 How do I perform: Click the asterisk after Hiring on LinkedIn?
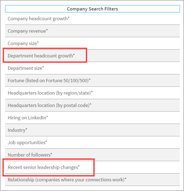(47, 117)
